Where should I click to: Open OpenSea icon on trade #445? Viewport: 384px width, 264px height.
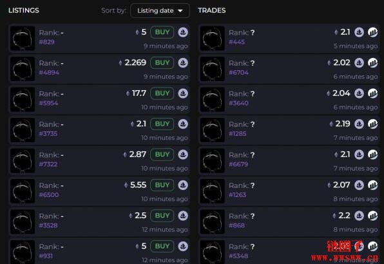[x=359, y=32]
